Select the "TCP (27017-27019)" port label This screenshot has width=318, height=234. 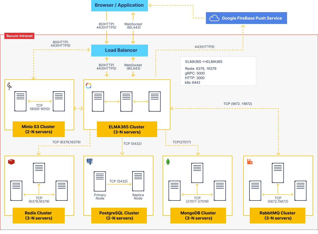click(197, 200)
